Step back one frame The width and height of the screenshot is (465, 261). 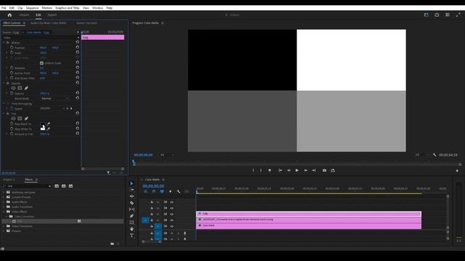point(288,170)
